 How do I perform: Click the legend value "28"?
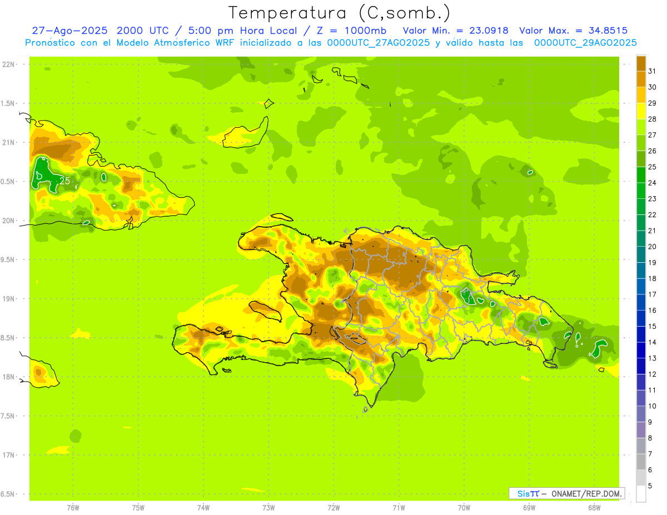click(652, 119)
